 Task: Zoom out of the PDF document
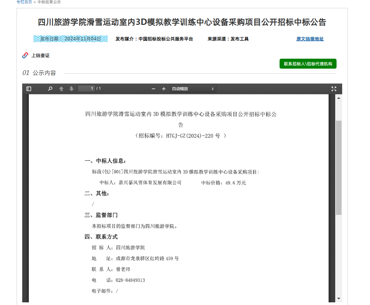pos(153,89)
